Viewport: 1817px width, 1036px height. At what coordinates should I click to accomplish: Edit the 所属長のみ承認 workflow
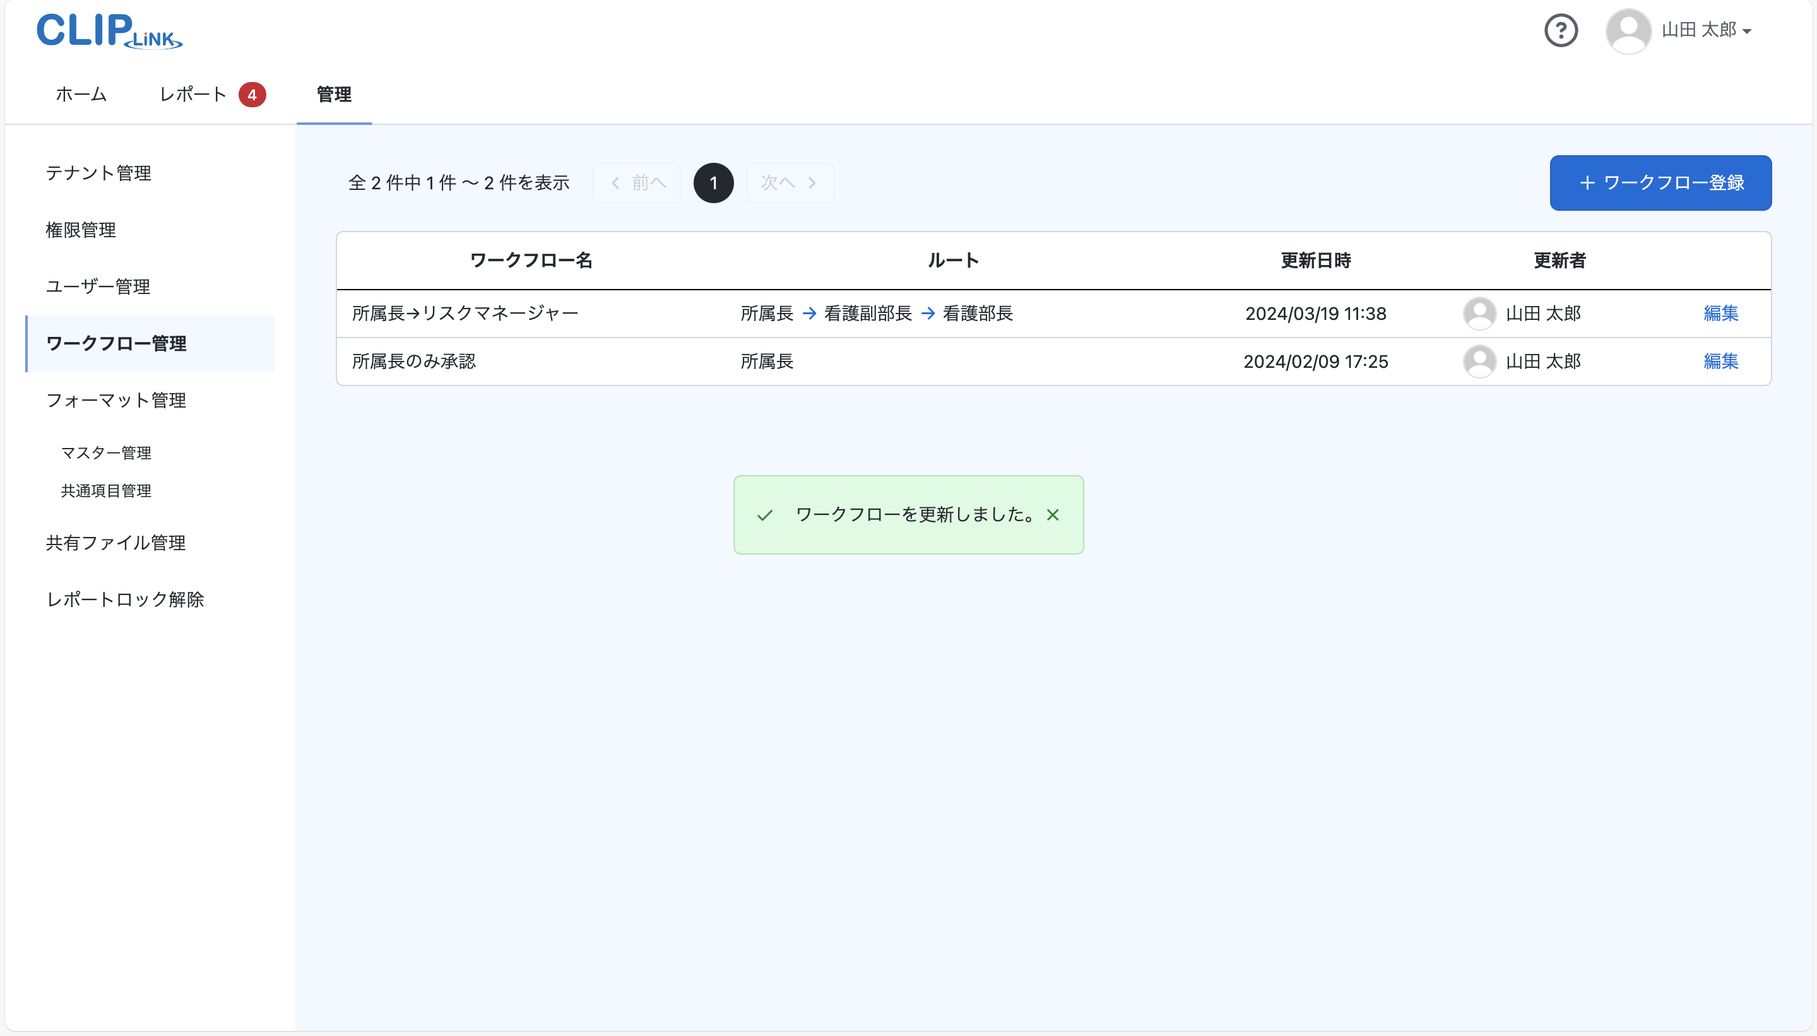tap(1720, 361)
